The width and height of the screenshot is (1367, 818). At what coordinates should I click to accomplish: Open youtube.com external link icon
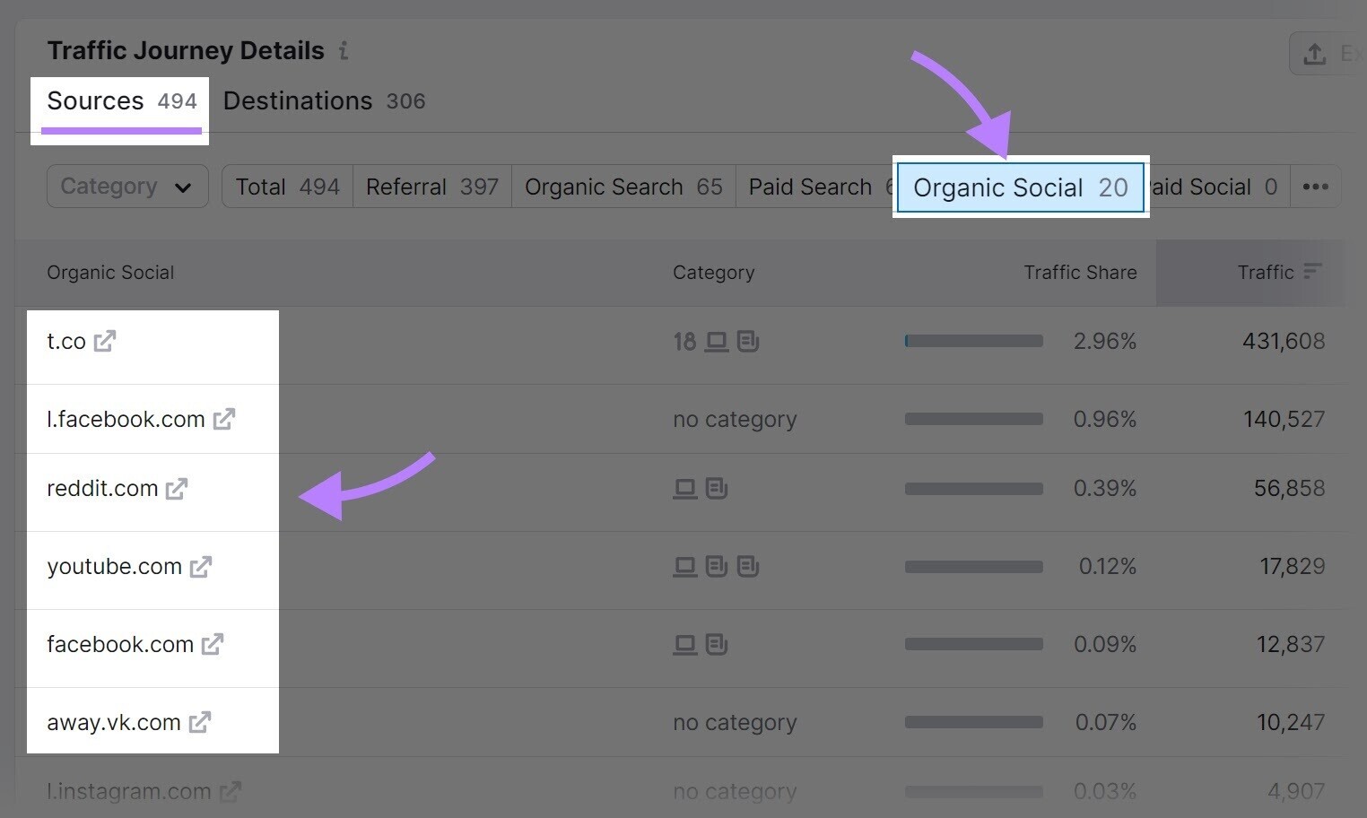[x=201, y=566]
